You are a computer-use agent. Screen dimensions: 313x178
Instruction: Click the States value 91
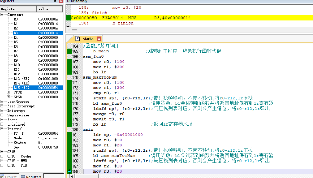pyautogui.click(x=40, y=143)
